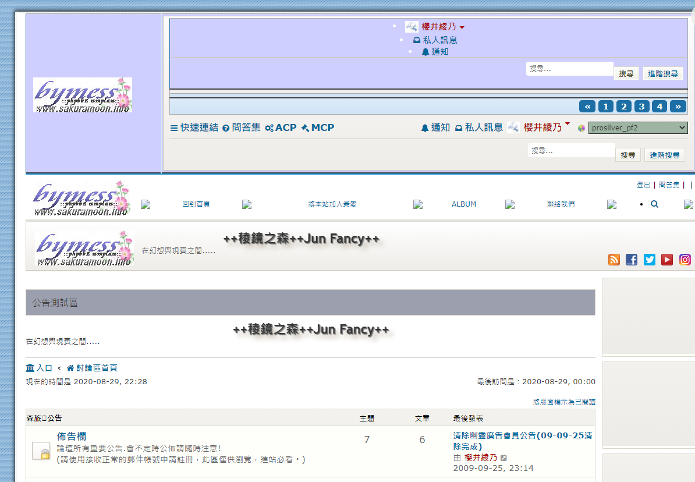Click 將版面標示為已閱讀 link
This screenshot has height=482, width=695.
pos(564,402)
